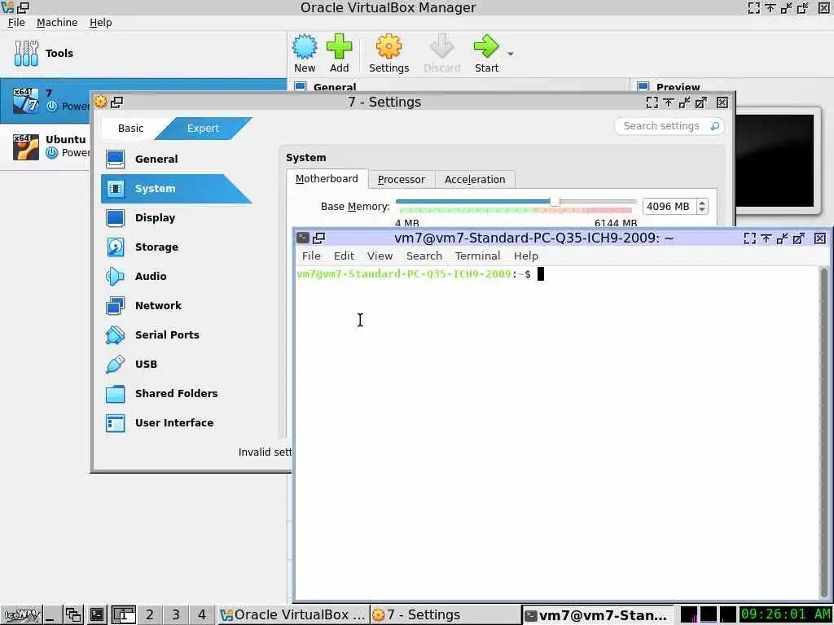Click the Add VM green plus icon
834x625 pixels.
340,53
